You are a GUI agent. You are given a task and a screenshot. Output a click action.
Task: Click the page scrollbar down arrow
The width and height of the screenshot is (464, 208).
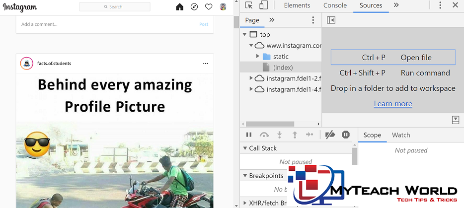click(236, 206)
